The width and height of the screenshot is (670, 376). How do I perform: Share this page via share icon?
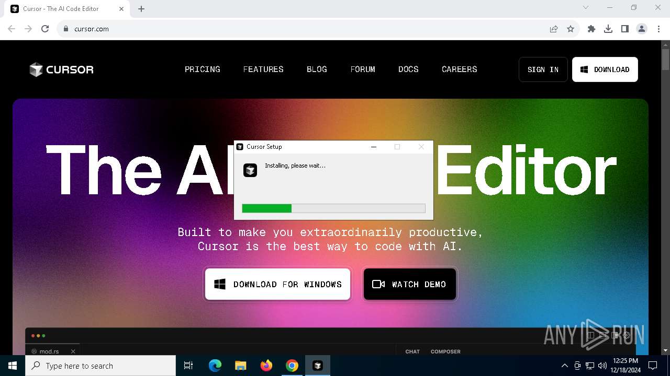pos(554,29)
